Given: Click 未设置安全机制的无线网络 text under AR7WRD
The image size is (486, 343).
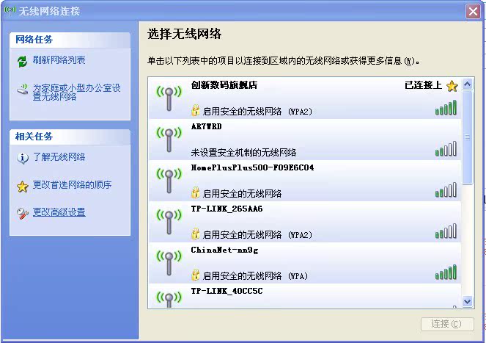Looking at the screenshot, I should [x=243, y=153].
